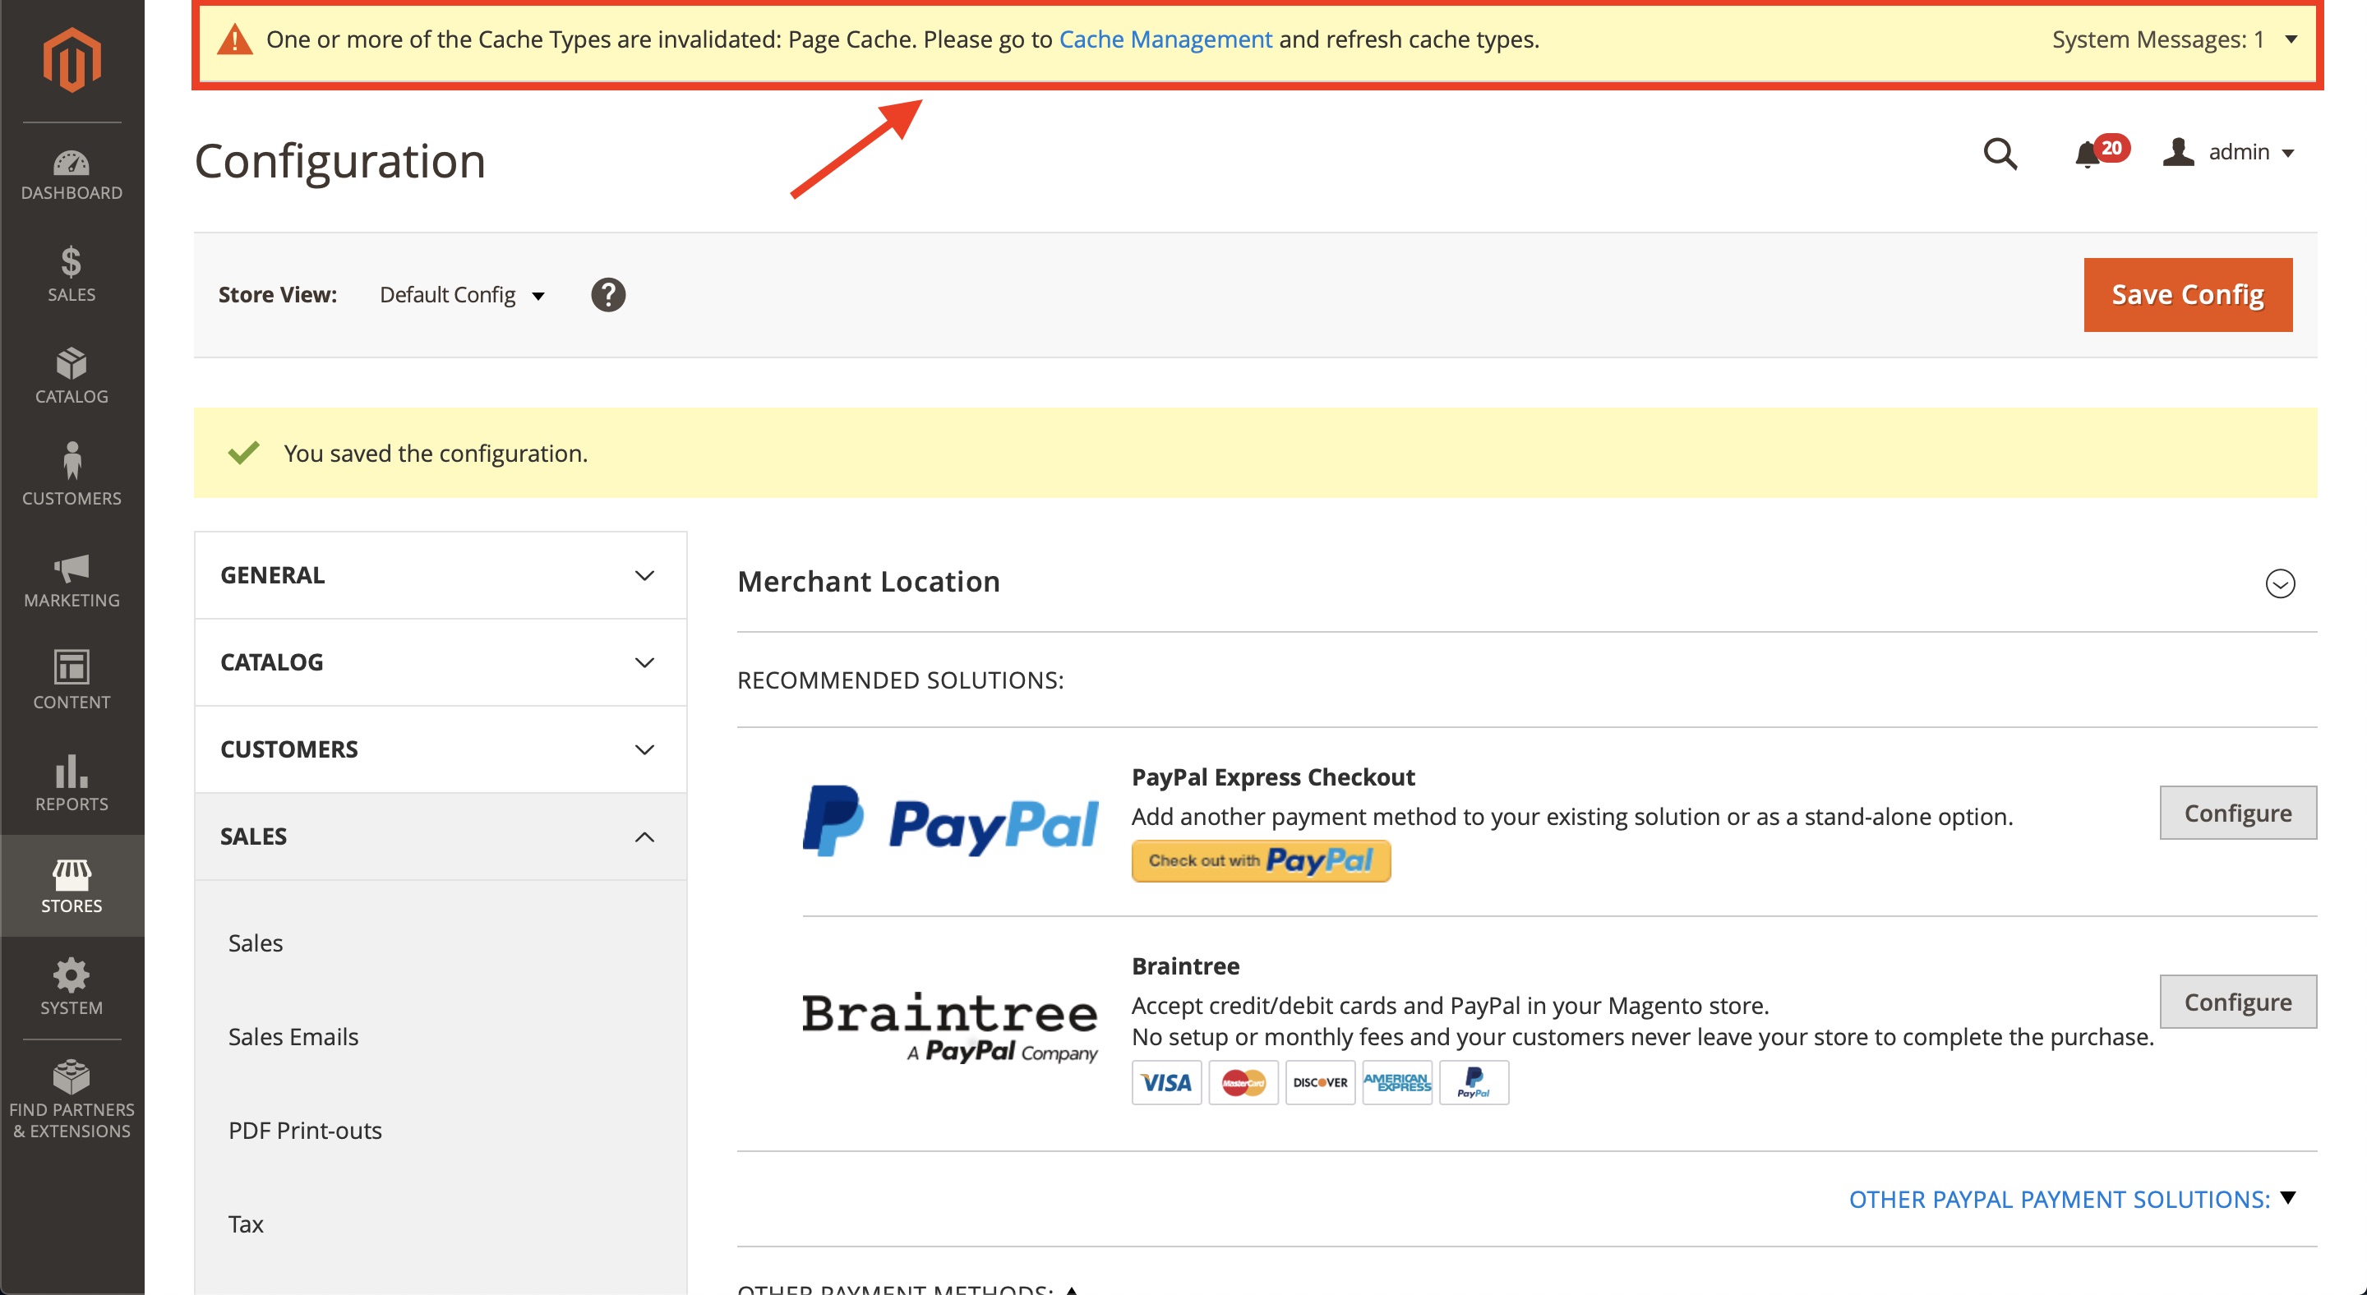The image size is (2367, 1295).
Task: Configure PayPal Express Checkout
Action: 2237,813
